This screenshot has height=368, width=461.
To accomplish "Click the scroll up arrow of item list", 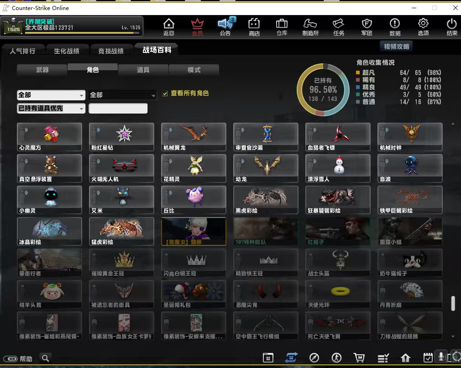I will coord(453,124).
